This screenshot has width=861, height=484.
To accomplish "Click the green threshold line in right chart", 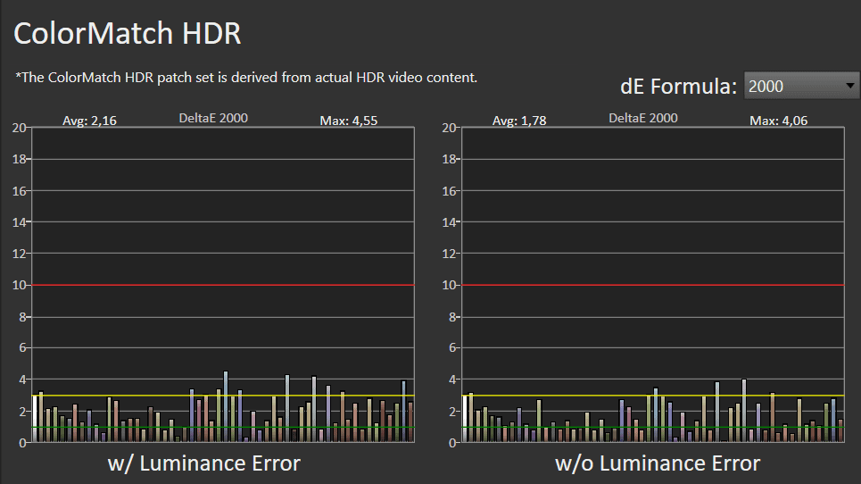I will click(x=653, y=427).
